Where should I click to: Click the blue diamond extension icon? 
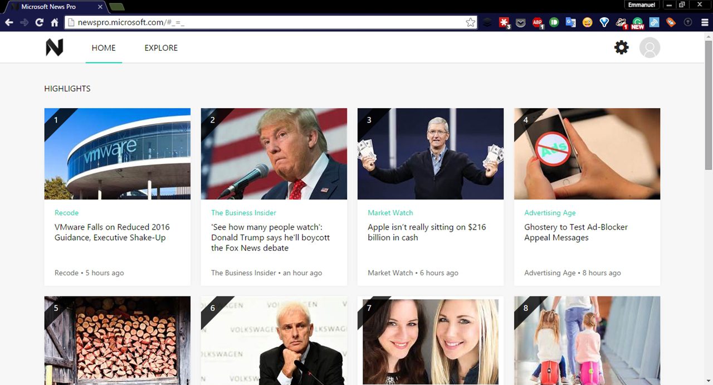coord(604,22)
